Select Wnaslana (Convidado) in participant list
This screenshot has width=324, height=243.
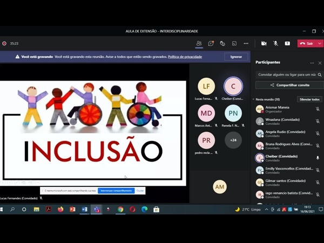click(287, 122)
